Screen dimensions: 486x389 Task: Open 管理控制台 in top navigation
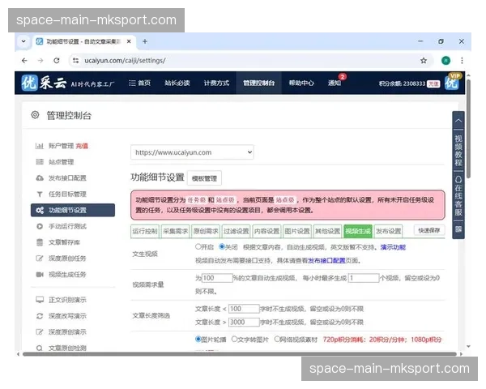click(259, 83)
